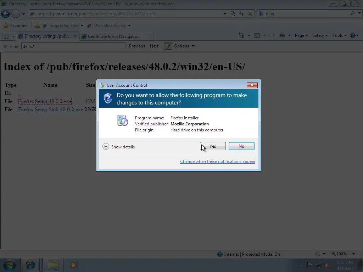Open Suggested Sites dropdown
The width and height of the screenshot is (363, 272).
[x=63, y=25]
